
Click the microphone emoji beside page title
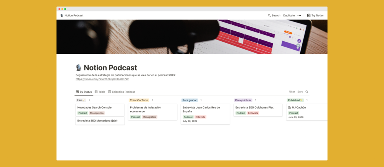(78, 68)
